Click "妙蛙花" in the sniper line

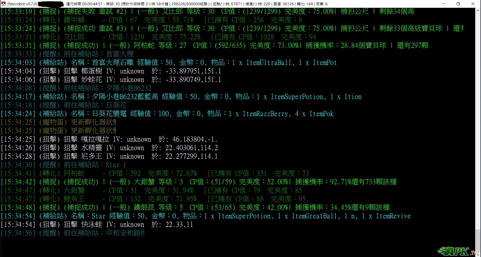click(x=92, y=80)
